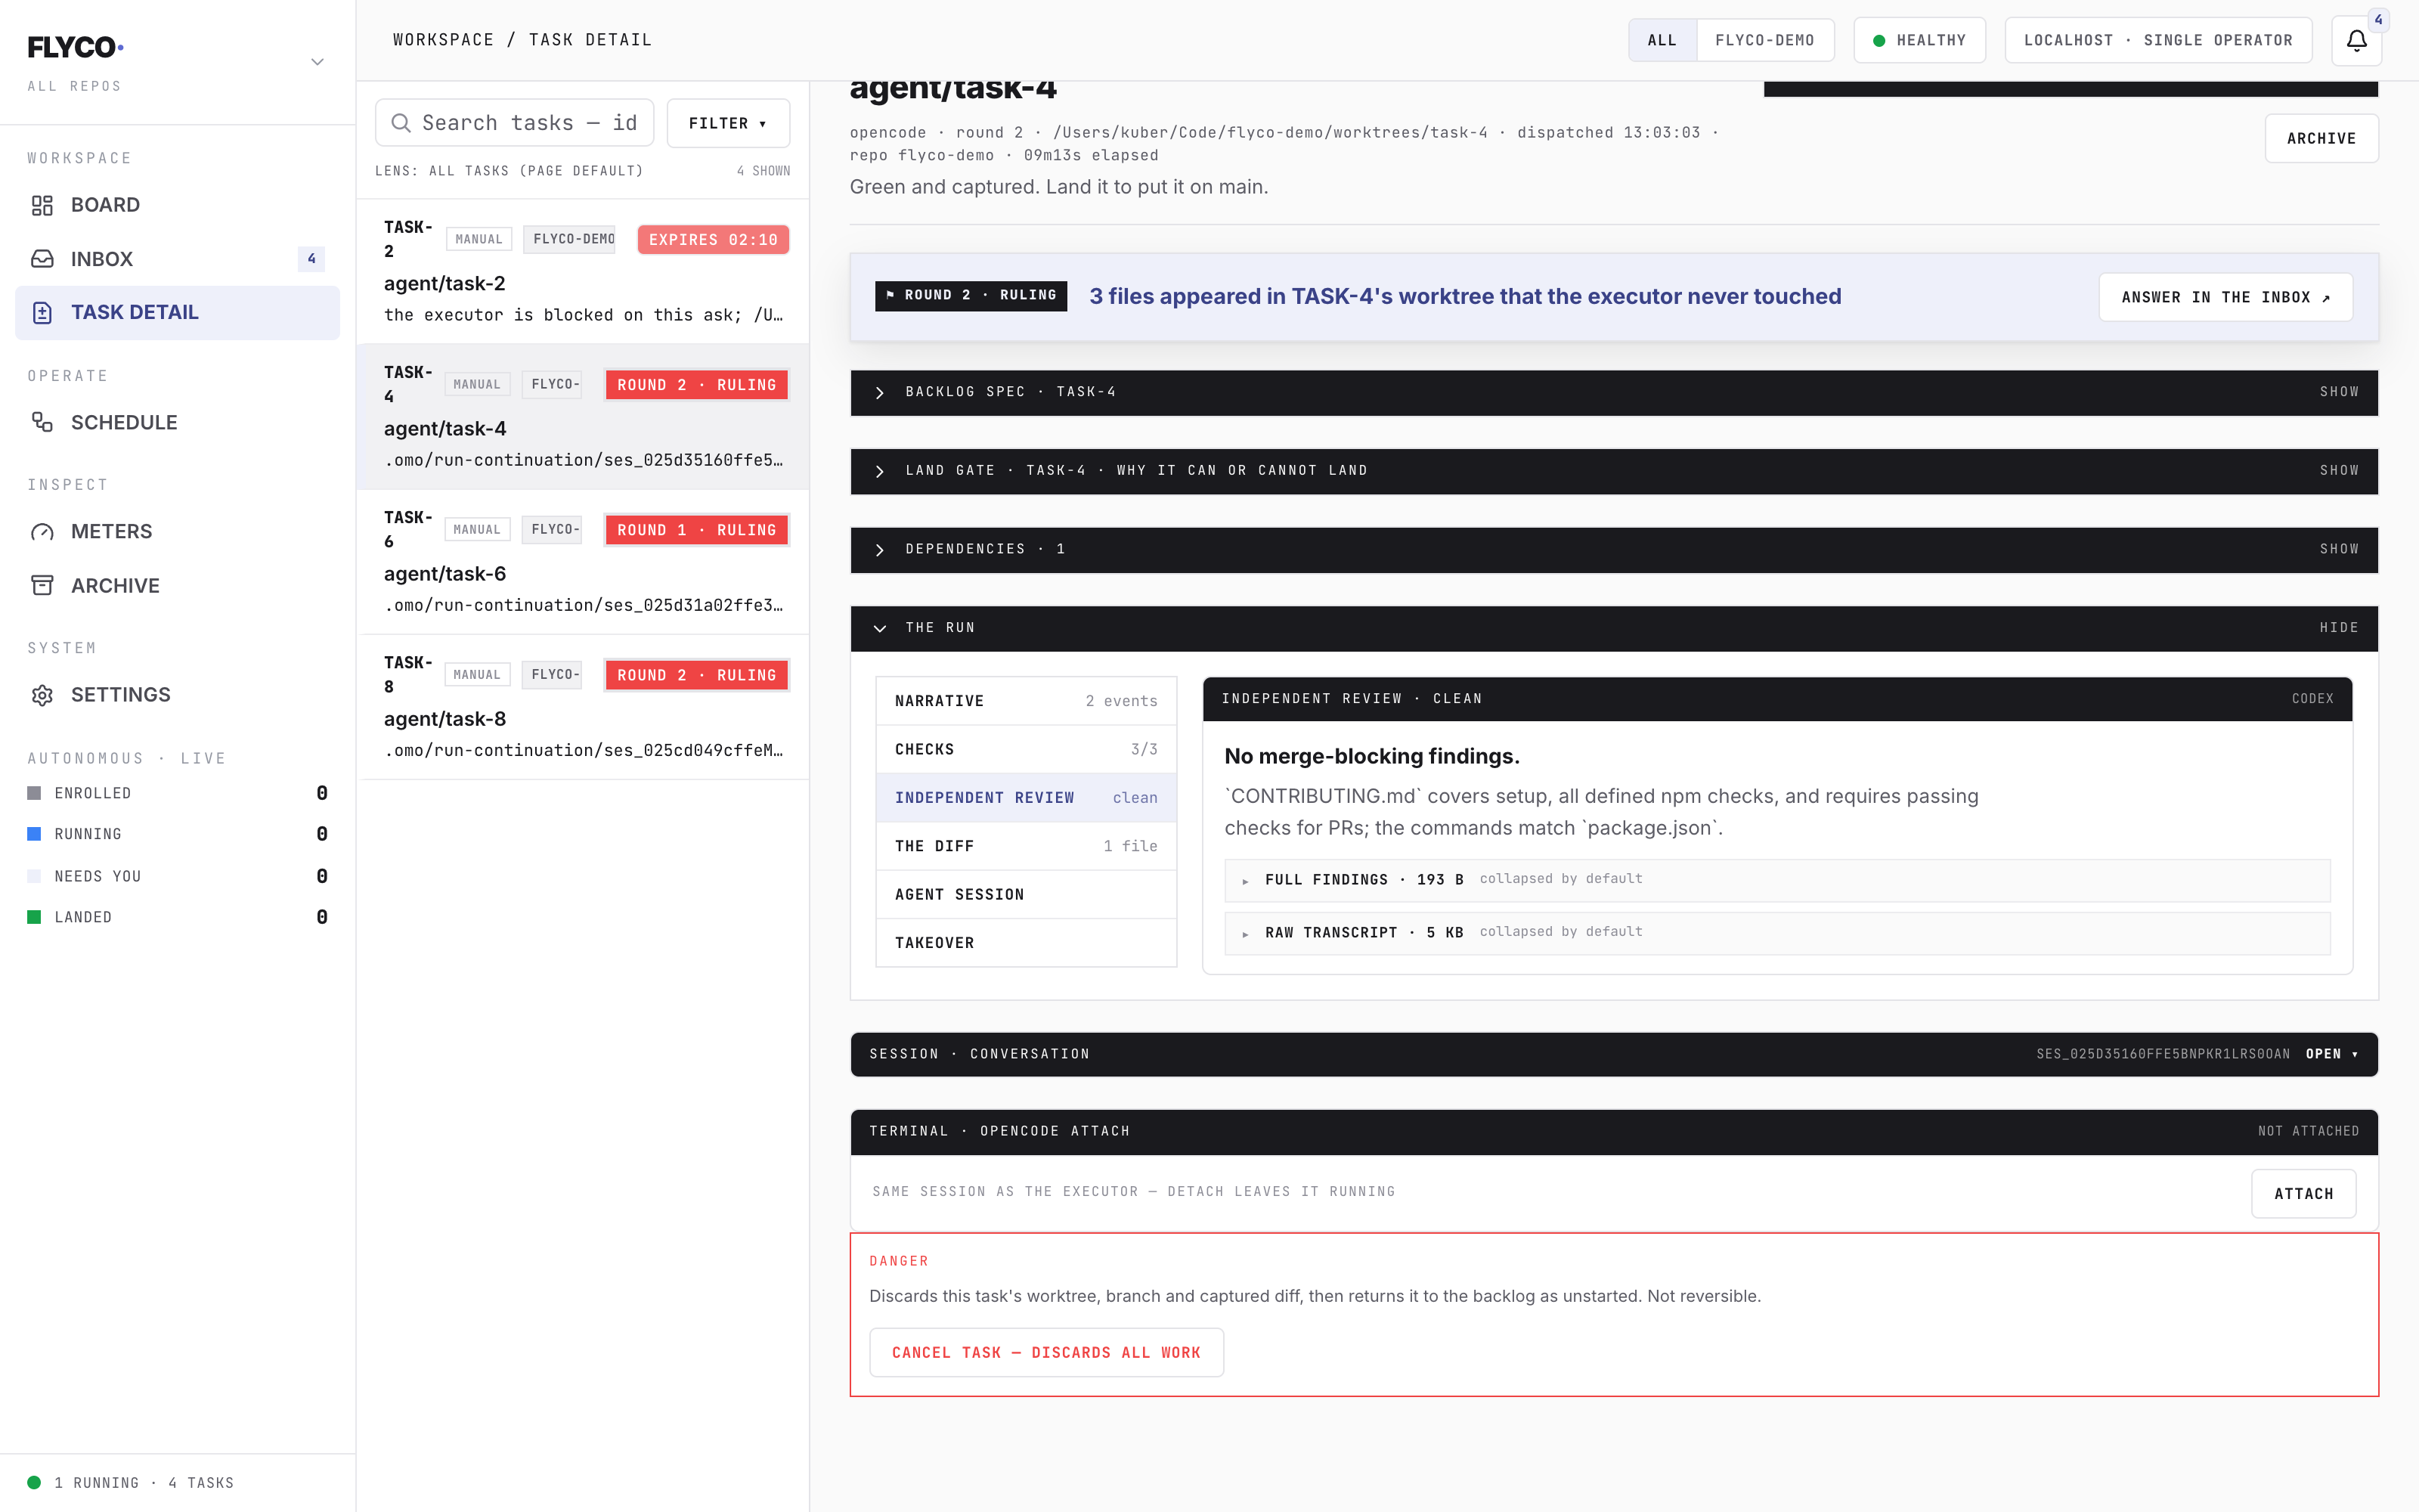Click Cancel Task discards all work
This screenshot has width=2419, height=1512.
(x=1045, y=1352)
